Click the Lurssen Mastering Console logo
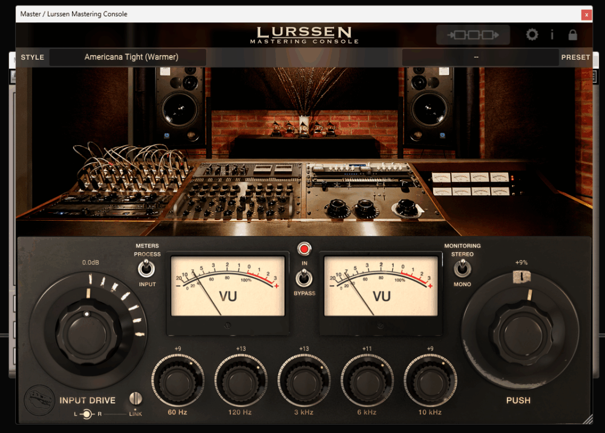This screenshot has width=605, height=433. point(304,35)
